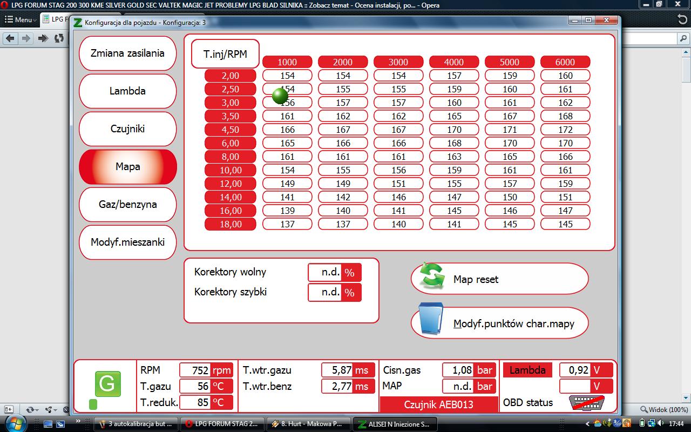
Task: Click the small green status indicator below G
Action: coord(93,404)
